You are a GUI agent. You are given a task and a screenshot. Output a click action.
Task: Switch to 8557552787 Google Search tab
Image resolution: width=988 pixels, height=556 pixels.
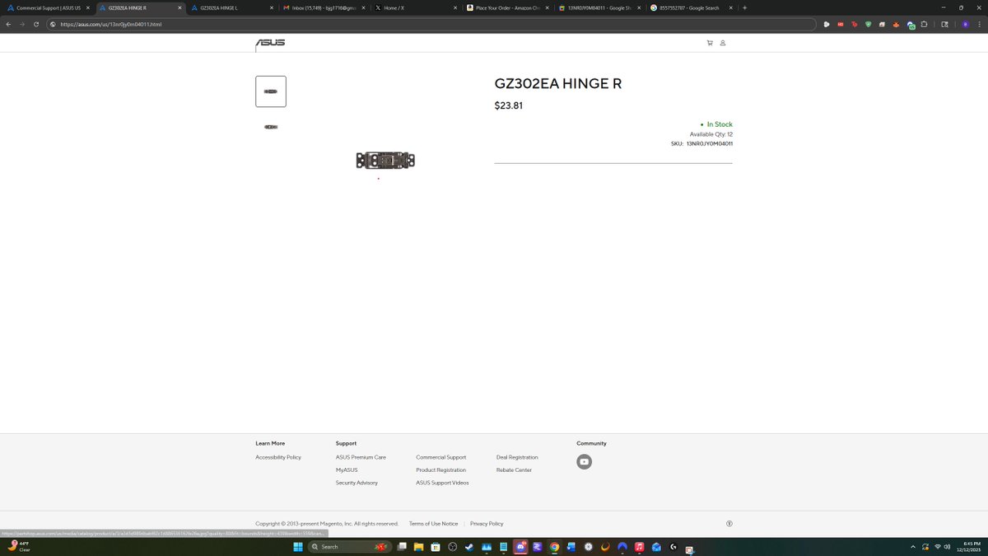click(x=690, y=7)
